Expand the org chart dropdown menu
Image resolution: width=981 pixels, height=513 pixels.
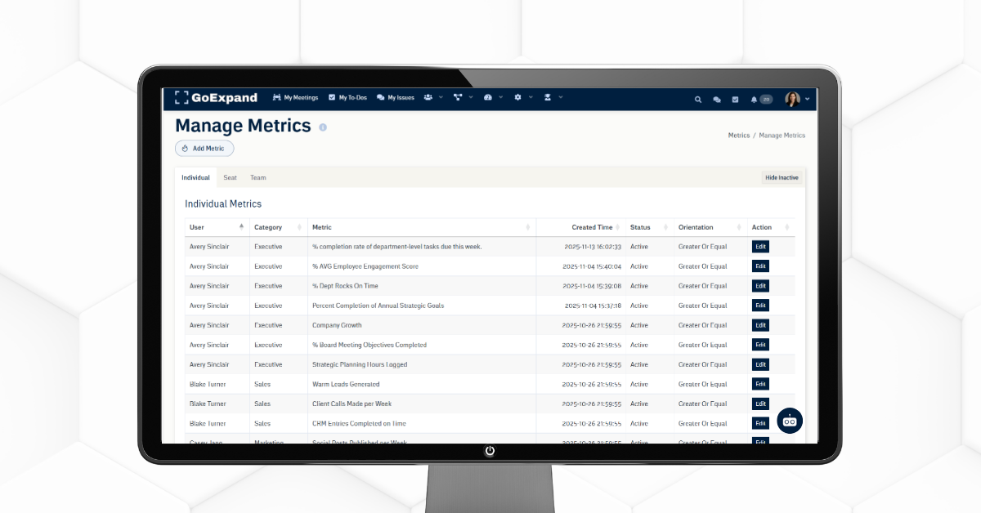(463, 98)
